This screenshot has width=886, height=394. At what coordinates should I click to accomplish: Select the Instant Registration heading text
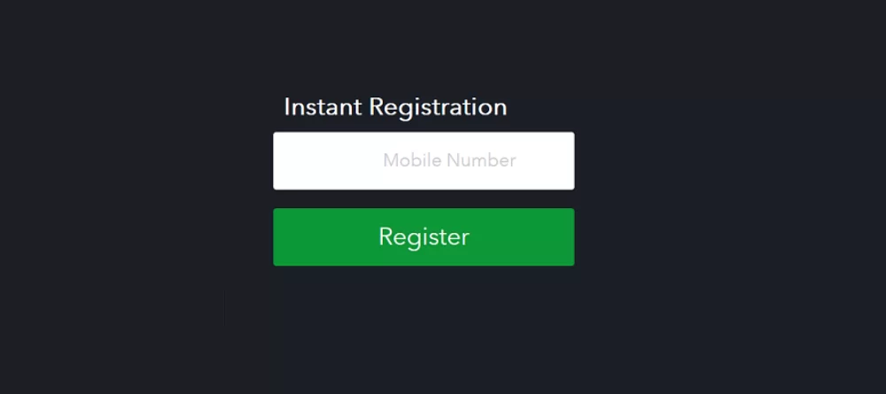coord(395,106)
